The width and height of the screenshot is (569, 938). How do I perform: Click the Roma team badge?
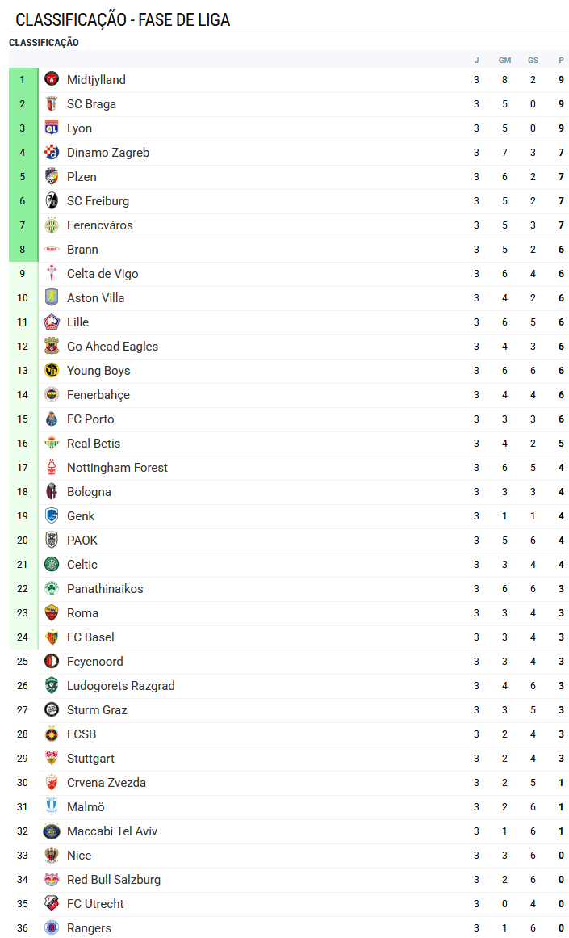point(52,612)
